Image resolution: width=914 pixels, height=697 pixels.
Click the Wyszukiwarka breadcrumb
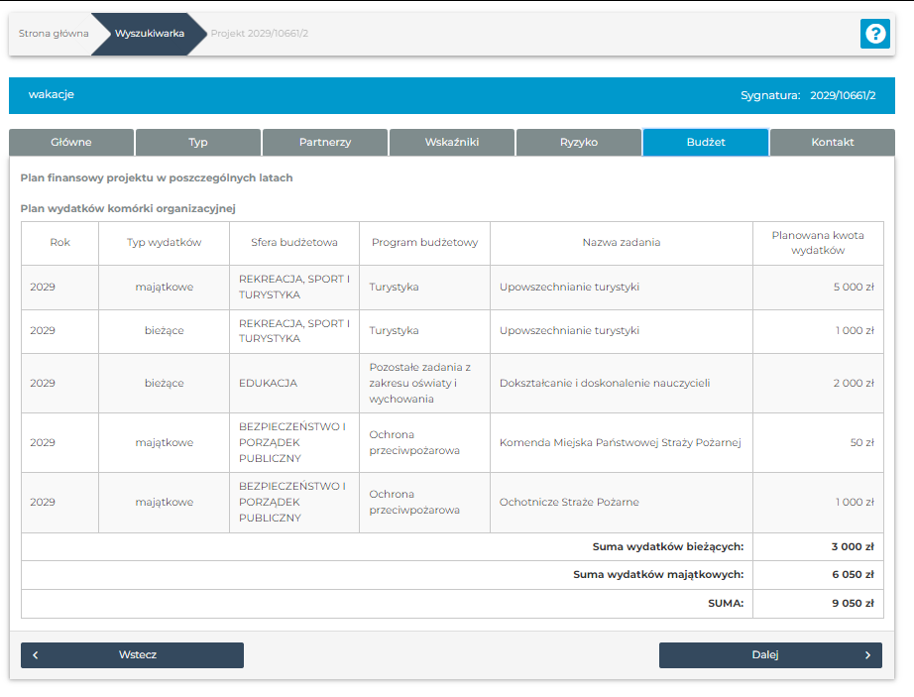tap(149, 34)
